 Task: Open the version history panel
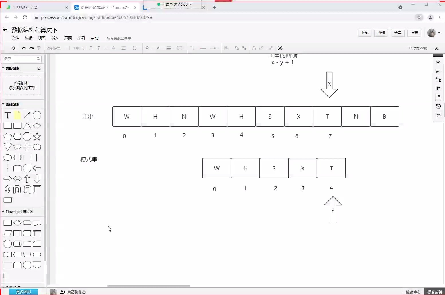(x=438, y=106)
